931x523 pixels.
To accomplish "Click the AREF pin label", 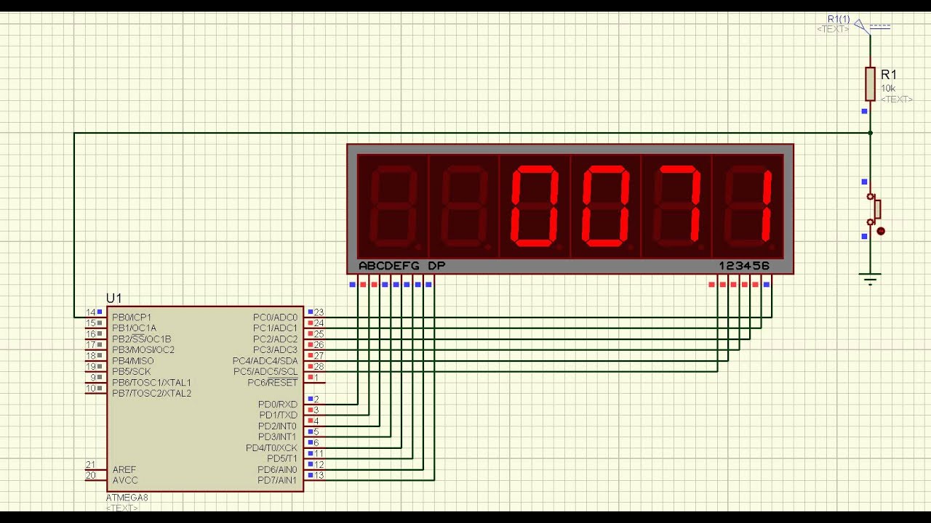I will [124, 470].
